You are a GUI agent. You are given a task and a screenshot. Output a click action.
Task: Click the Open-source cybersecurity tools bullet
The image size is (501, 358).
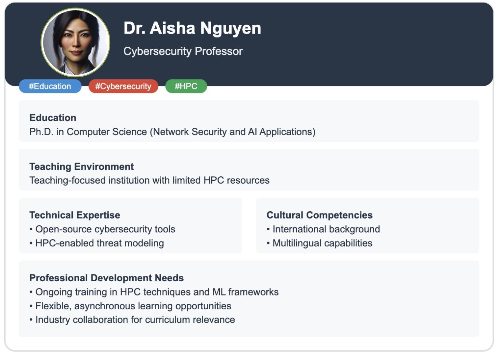[105, 229]
